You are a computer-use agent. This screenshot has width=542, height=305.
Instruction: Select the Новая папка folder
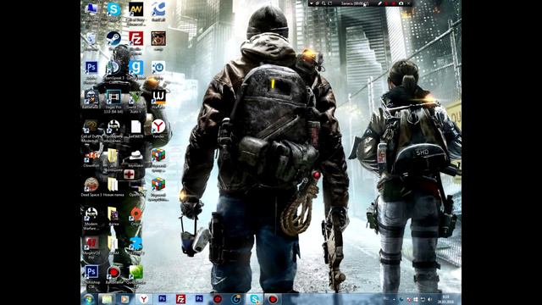pos(113,185)
